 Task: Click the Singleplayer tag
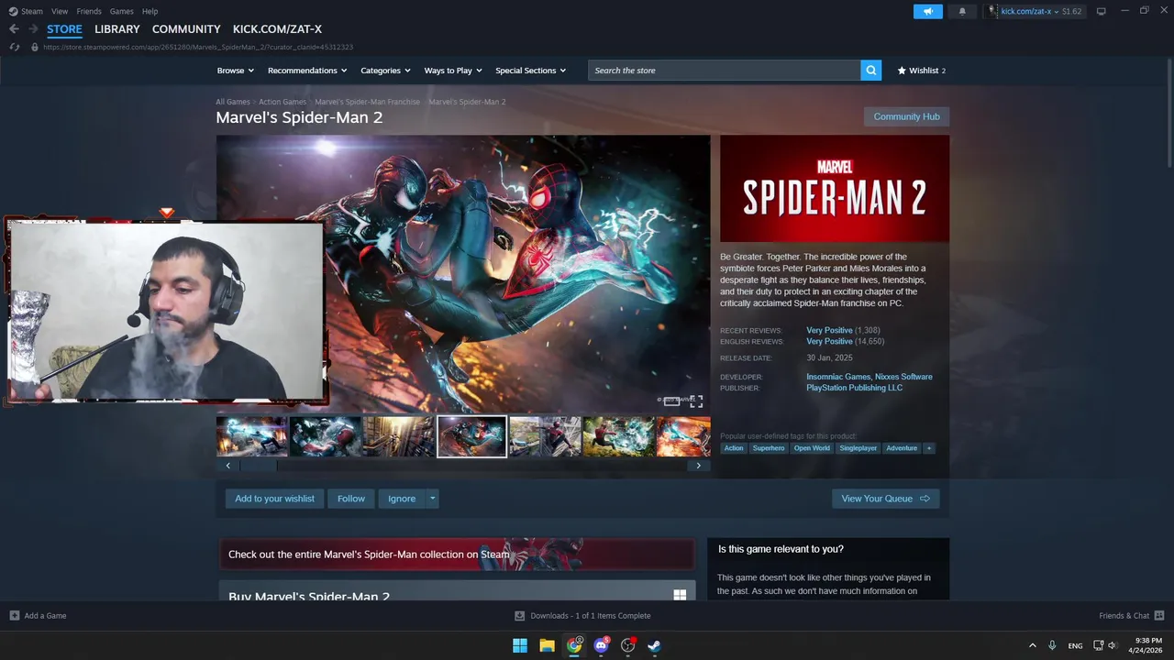tap(858, 448)
